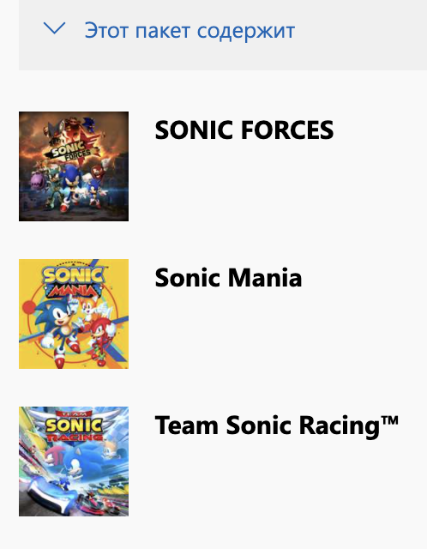Screen dimensions: 427x549
Task: Click the gray bundle contents header bar
Action: coord(223,35)
